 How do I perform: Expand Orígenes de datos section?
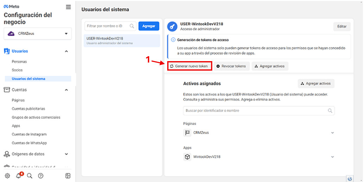[66, 154]
